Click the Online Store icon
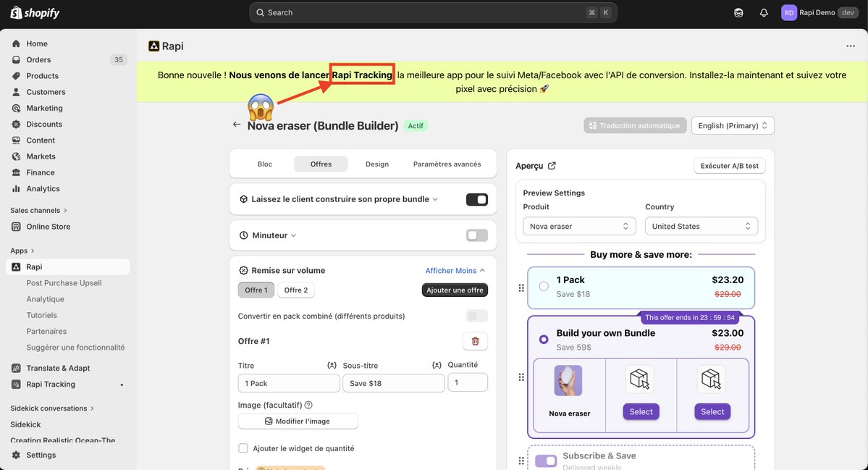 [x=16, y=227]
